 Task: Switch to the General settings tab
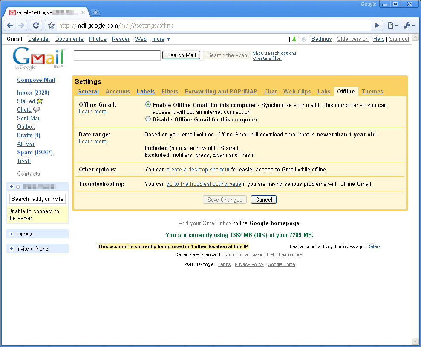click(88, 91)
